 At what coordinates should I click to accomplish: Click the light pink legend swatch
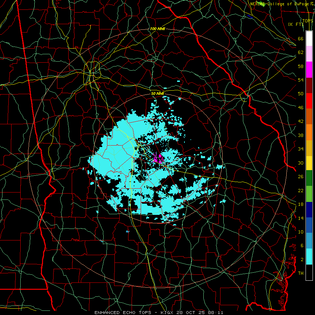tap(309, 54)
